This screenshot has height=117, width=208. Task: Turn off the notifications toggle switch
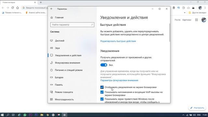(x=104, y=65)
